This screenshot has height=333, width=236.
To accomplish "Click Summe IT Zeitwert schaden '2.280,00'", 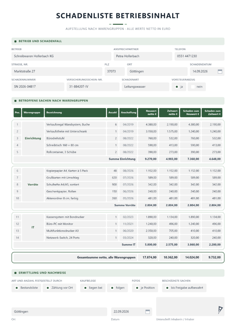I will pyautogui.click(x=212, y=245).
